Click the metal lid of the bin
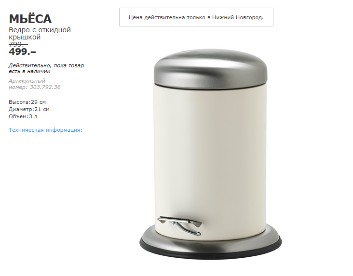353x276 pixels. click(x=210, y=67)
